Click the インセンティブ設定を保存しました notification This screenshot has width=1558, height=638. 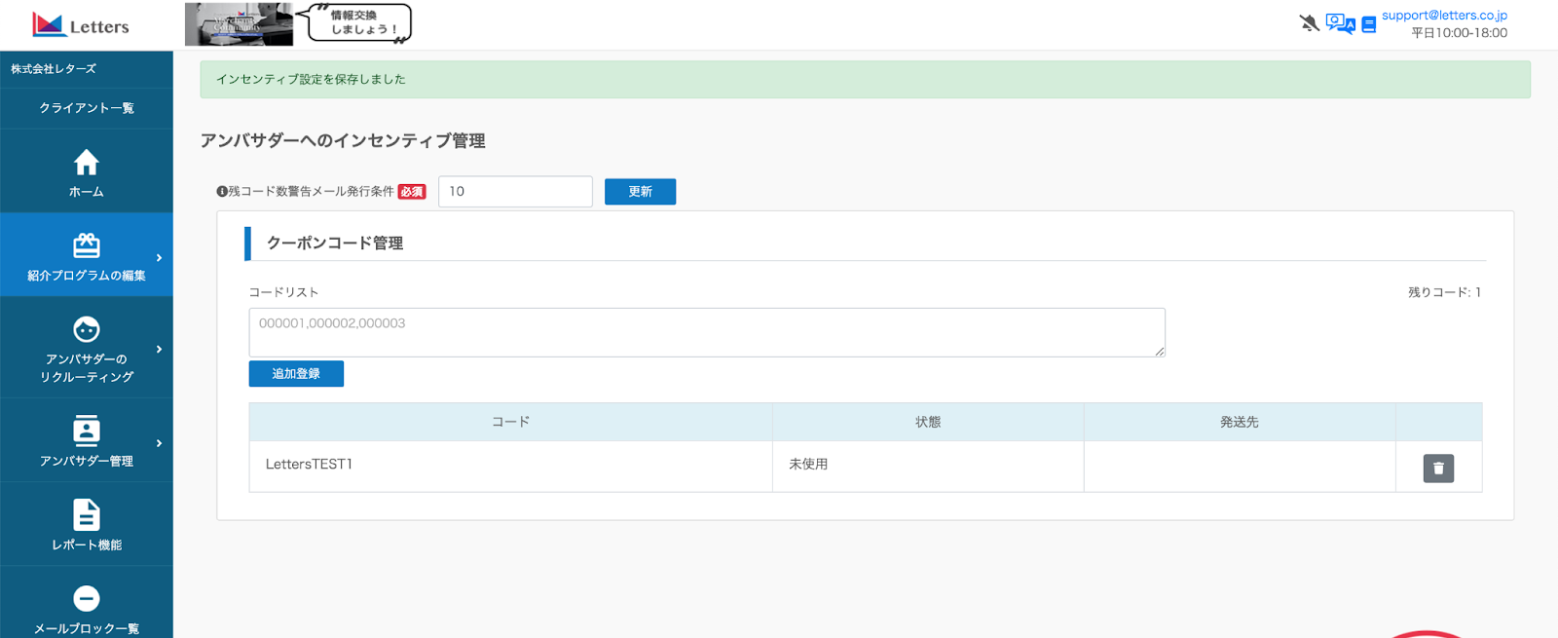[x=865, y=79]
